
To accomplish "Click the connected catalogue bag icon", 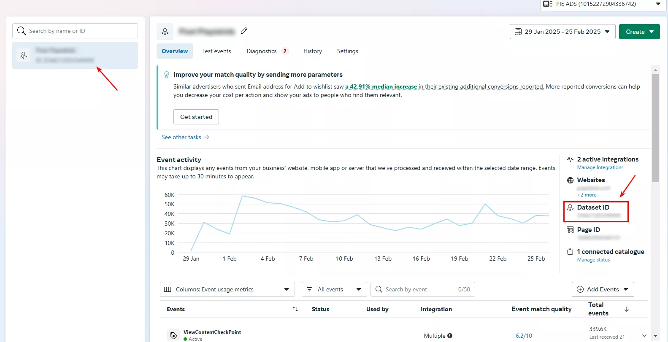I will pos(570,252).
